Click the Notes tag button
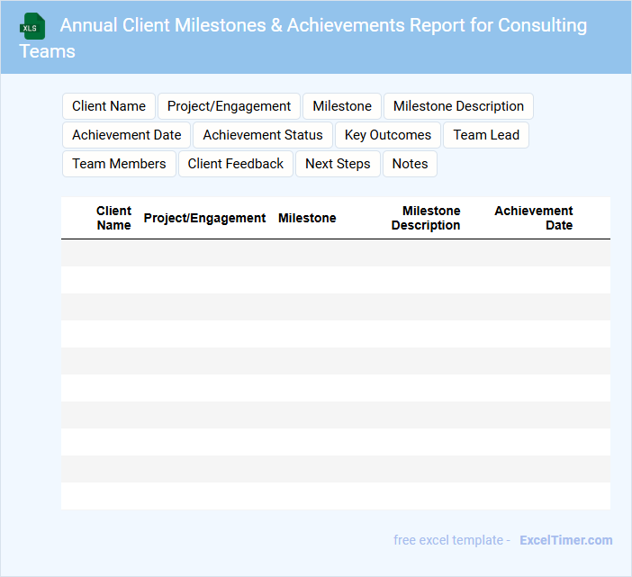 (x=410, y=164)
